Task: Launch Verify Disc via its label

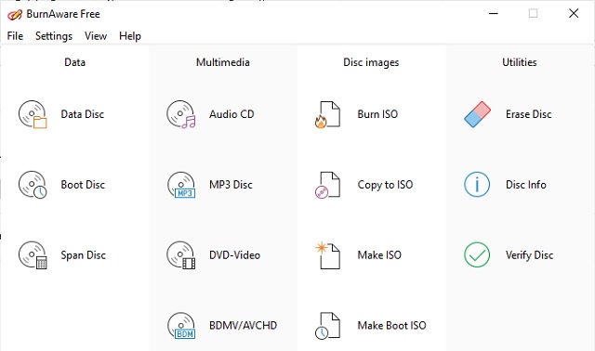Action: click(529, 255)
